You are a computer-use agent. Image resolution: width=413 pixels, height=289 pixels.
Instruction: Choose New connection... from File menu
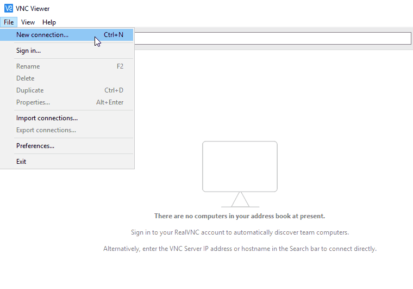[67, 35]
